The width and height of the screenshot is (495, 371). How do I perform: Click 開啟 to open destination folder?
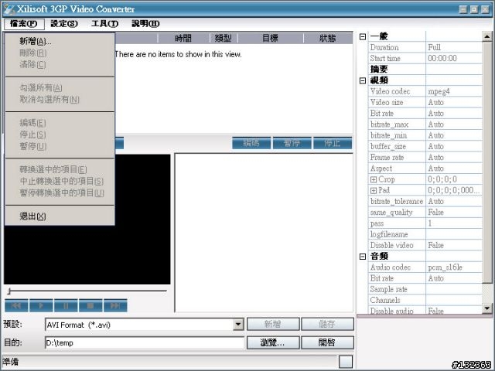click(327, 342)
